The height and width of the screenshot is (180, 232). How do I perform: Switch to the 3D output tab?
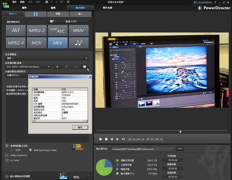(35, 14)
